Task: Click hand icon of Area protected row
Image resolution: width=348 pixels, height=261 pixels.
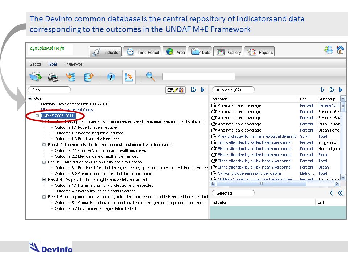Action: [x=214, y=136]
